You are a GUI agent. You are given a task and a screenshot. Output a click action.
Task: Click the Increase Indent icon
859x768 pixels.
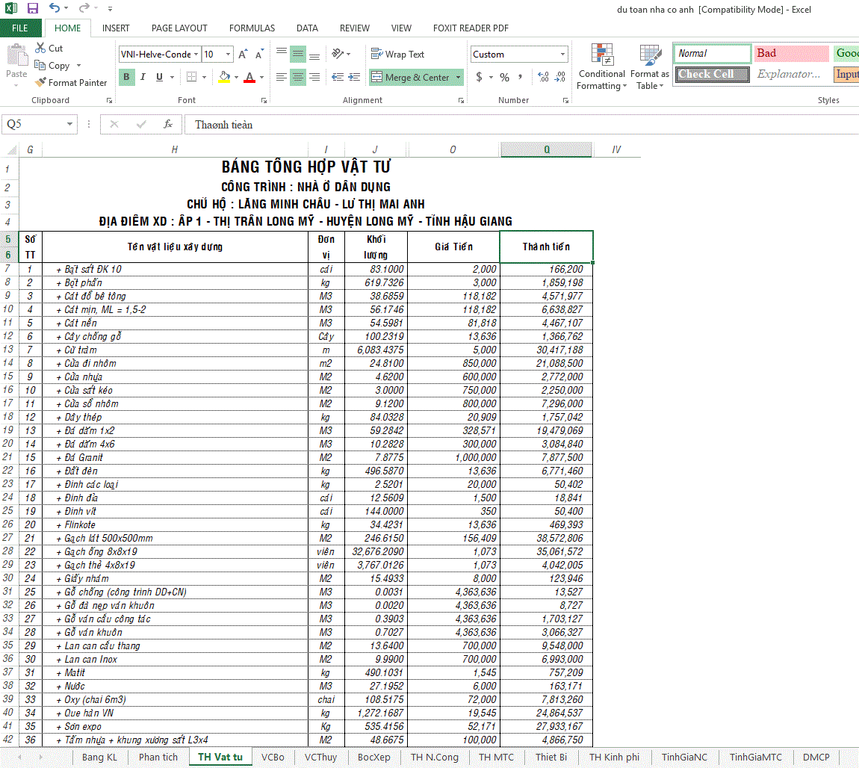[x=355, y=77]
